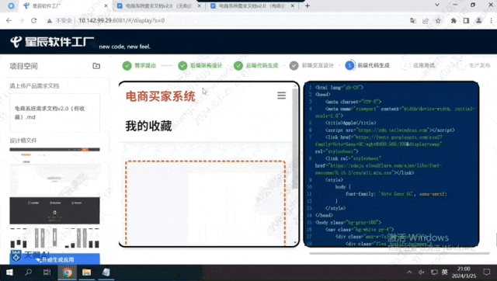This screenshot has height=281, width=497.
Task: Open the dark design draft thumbnail
Action: tap(54, 210)
